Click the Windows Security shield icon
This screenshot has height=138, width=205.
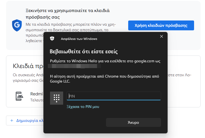(x=52, y=39)
